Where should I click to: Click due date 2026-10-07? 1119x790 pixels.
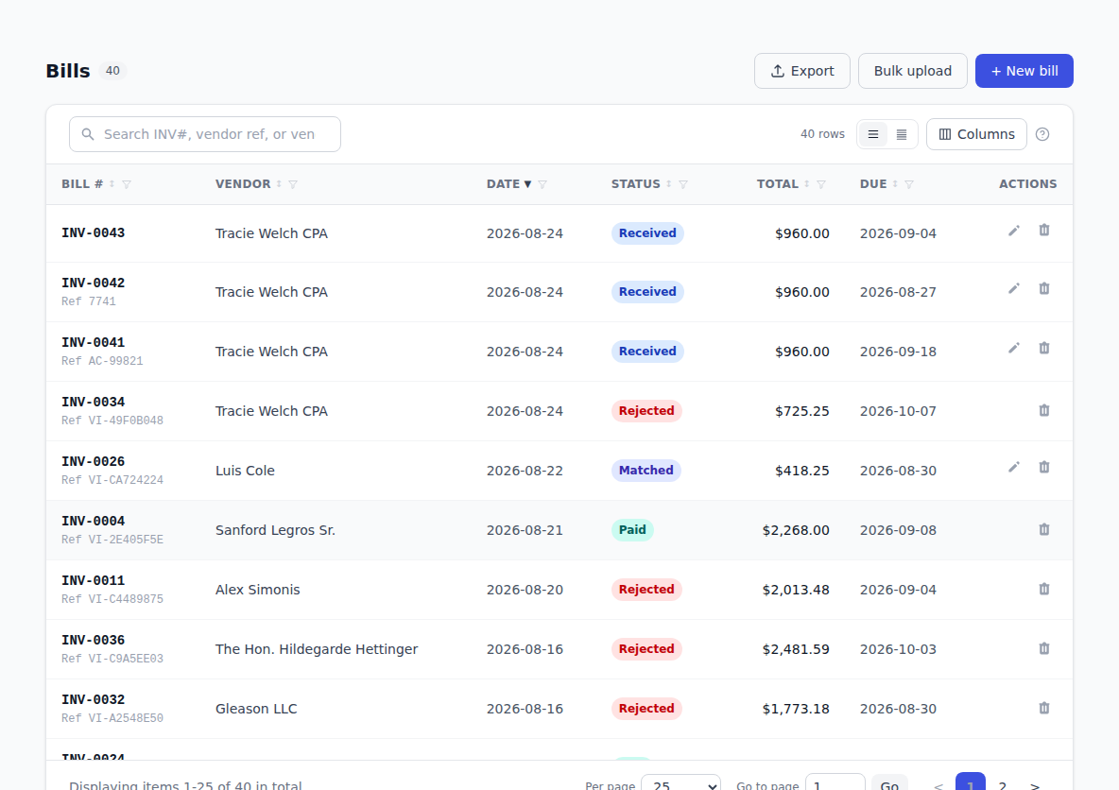898,411
